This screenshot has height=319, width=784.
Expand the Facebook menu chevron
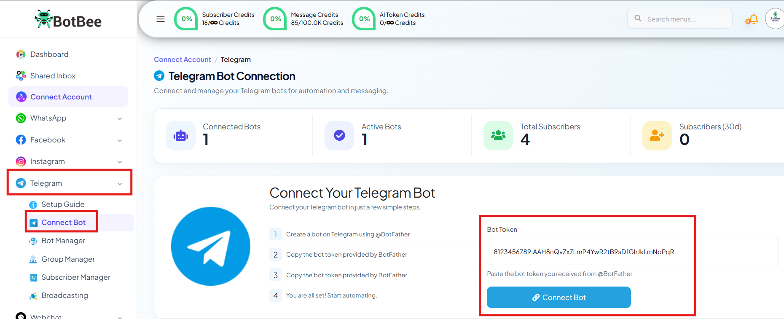point(120,140)
